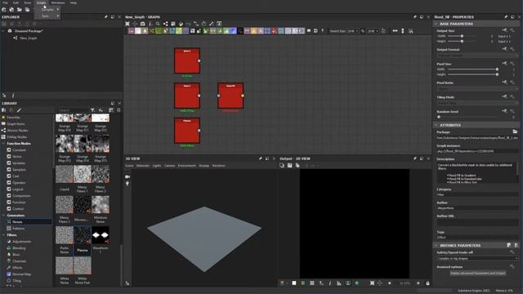Image resolution: width=523 pixels, height=294 pixels.
Task: Open the File menu
Action: 5,2
